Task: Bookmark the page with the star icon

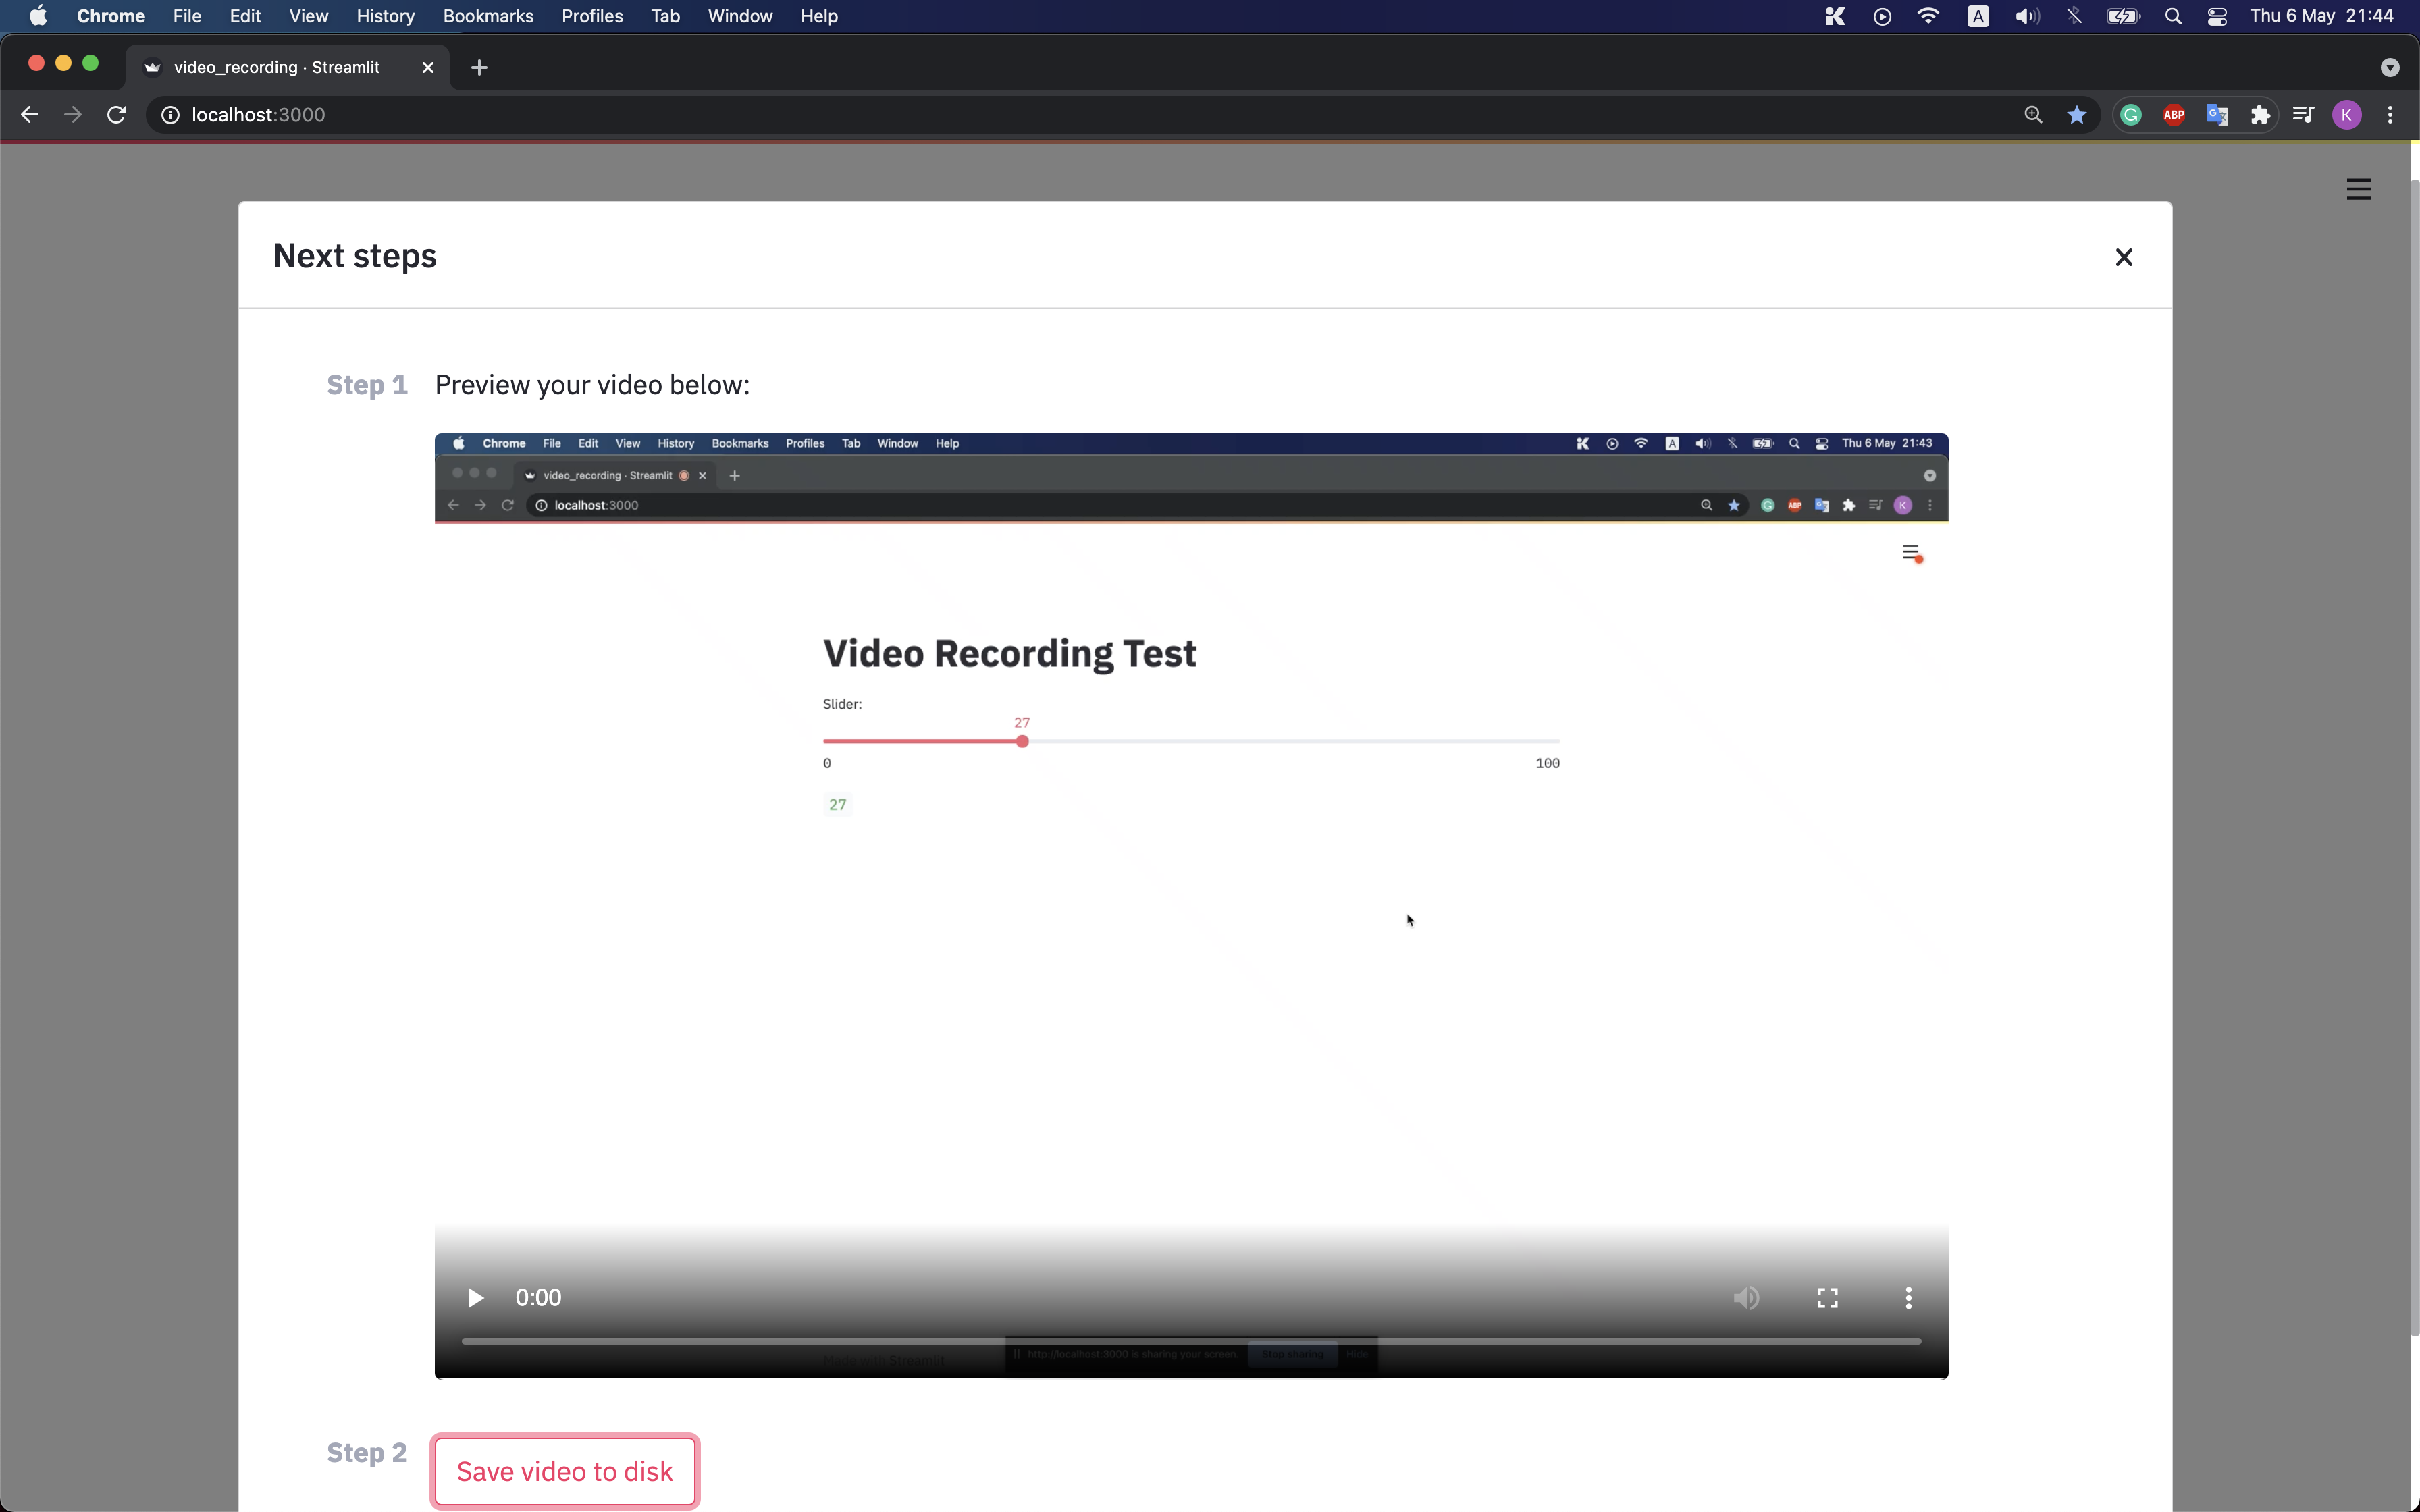Action: point(2077,114)
